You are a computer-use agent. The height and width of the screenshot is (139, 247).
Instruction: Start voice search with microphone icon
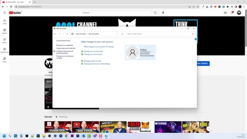click(x=163, y=13)
